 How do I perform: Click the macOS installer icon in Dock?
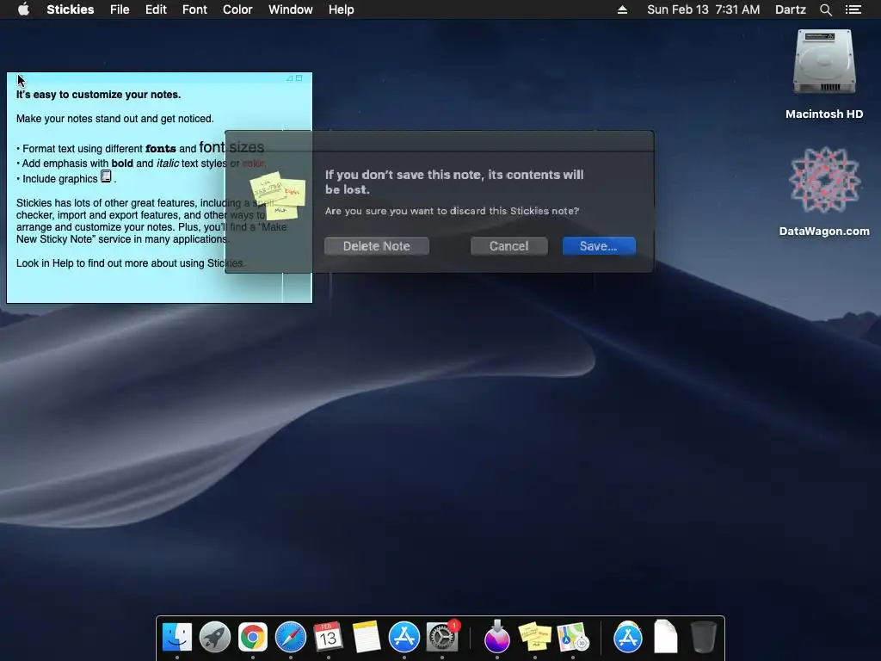(496, 637)
